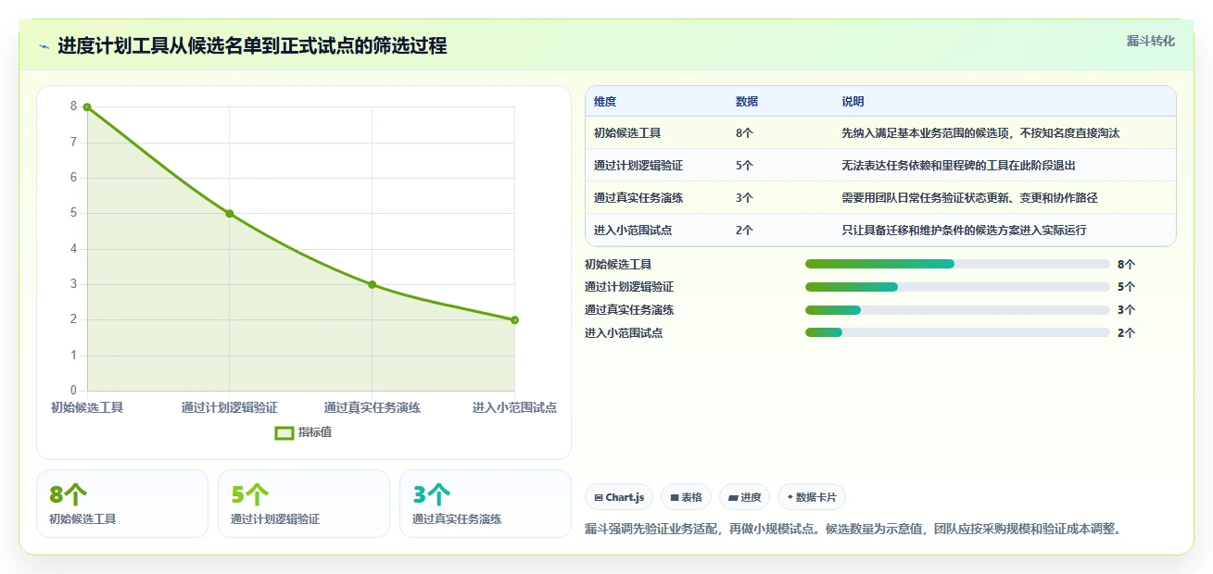Click the icon inside the Chart.js tag
Screen dimensions: 1213x574
[599, 498]
